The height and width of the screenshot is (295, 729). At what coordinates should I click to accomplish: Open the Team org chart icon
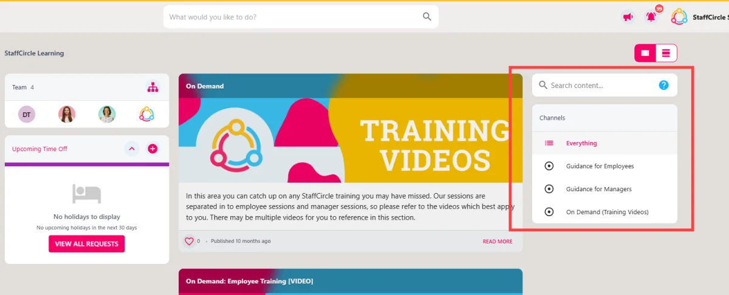[x=152, y=87]
